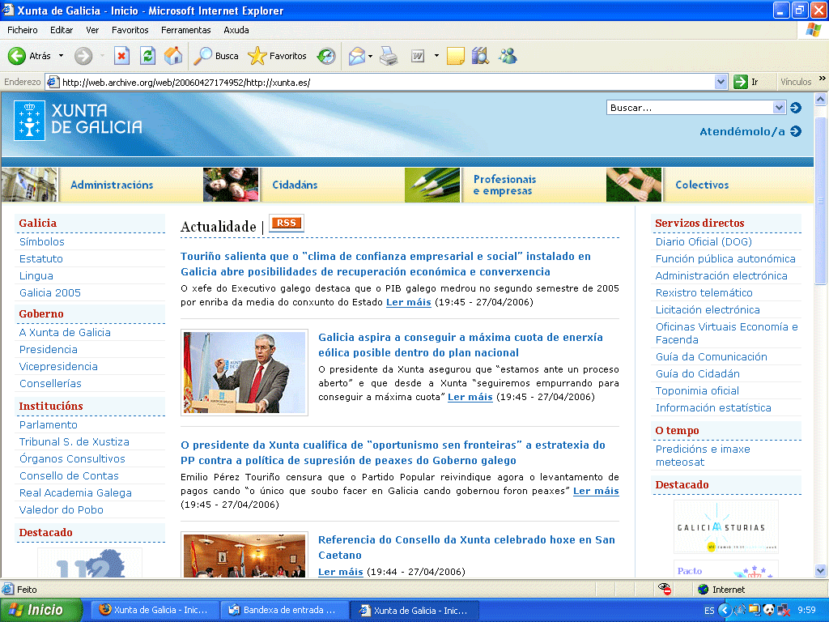The width and height of the screenshot is (829, 622).
Task: Open the Axuda menu
Action: pos(236,30)
